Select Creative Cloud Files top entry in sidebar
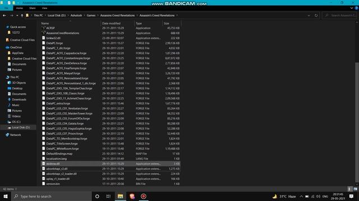 (x=22, y=40)
